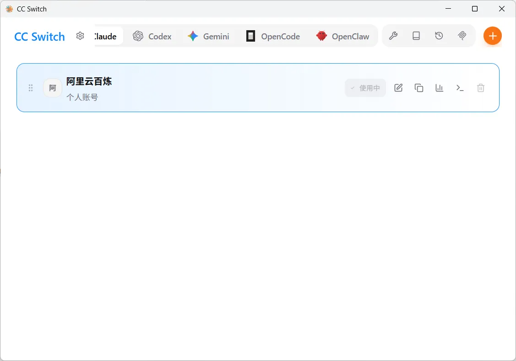The width and height of the screenshot is (516, 361).
Task: Open settings via the gear icon
Action: [x=80, y=36]
